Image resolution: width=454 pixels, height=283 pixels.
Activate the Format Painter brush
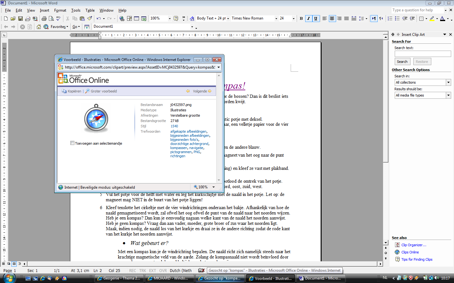tap(90, 19)
